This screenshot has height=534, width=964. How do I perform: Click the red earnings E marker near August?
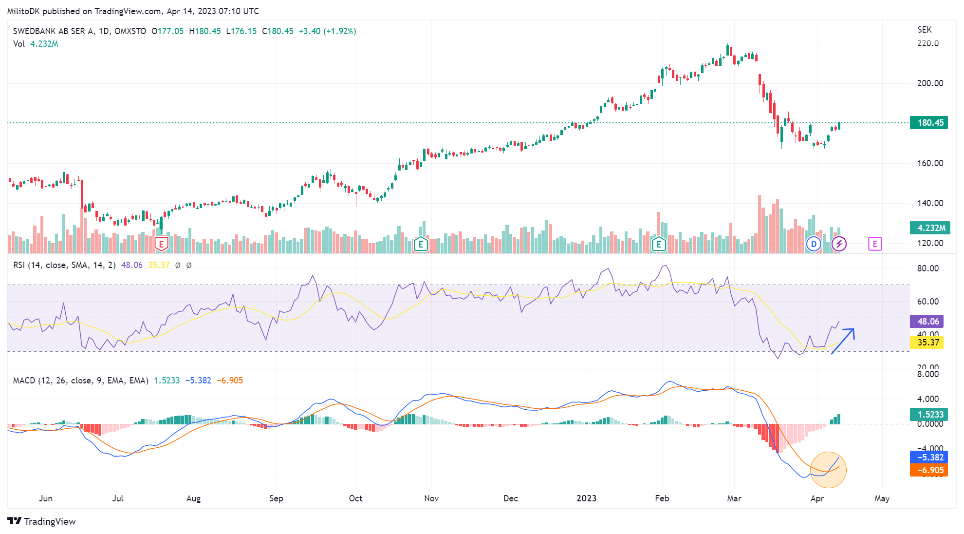click(161, 244)
